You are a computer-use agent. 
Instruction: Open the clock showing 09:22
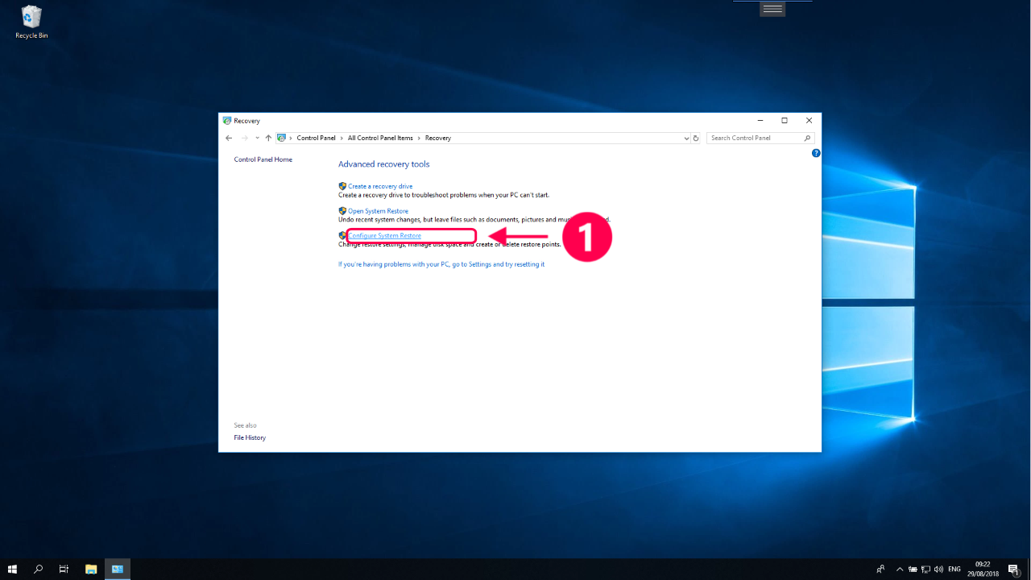(983, 569)
